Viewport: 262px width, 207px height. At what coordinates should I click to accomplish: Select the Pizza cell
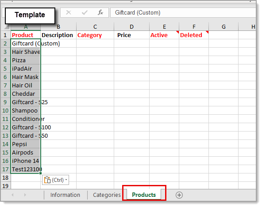tap(26, 60)
